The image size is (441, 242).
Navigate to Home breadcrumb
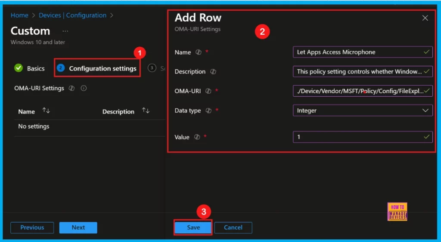[x=19, y=15]
